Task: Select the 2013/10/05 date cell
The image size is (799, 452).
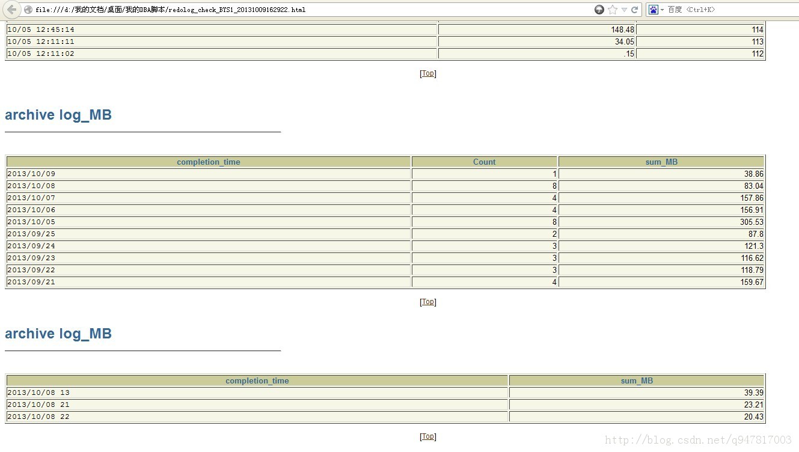Action: click(209, 222)
